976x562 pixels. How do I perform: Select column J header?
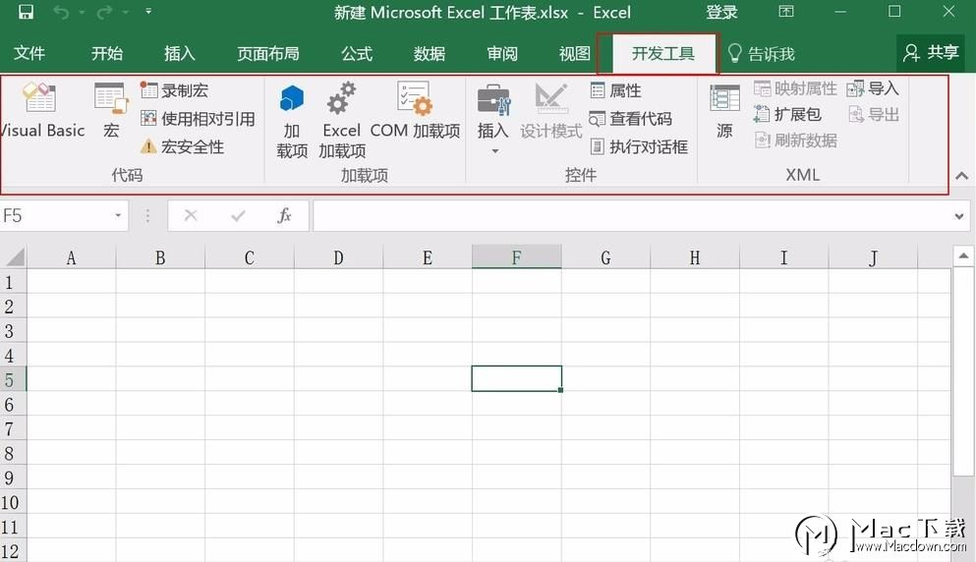click(873, 257)
